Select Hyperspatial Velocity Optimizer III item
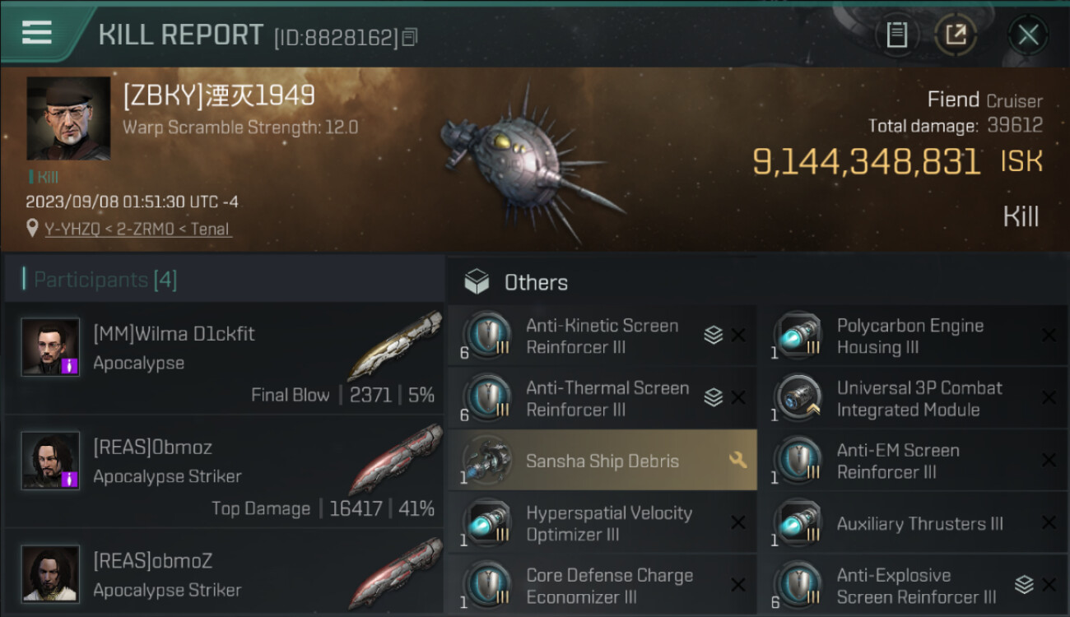 coord(608,523)
